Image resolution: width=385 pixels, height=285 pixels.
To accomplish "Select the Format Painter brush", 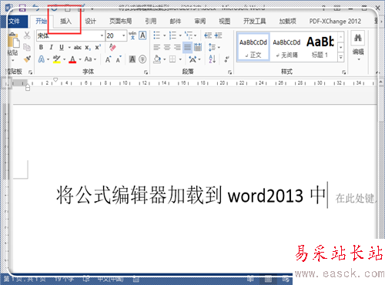I will 27,59.
